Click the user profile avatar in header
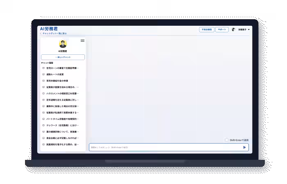The image size is (287, 184). [x=233, y=30]
